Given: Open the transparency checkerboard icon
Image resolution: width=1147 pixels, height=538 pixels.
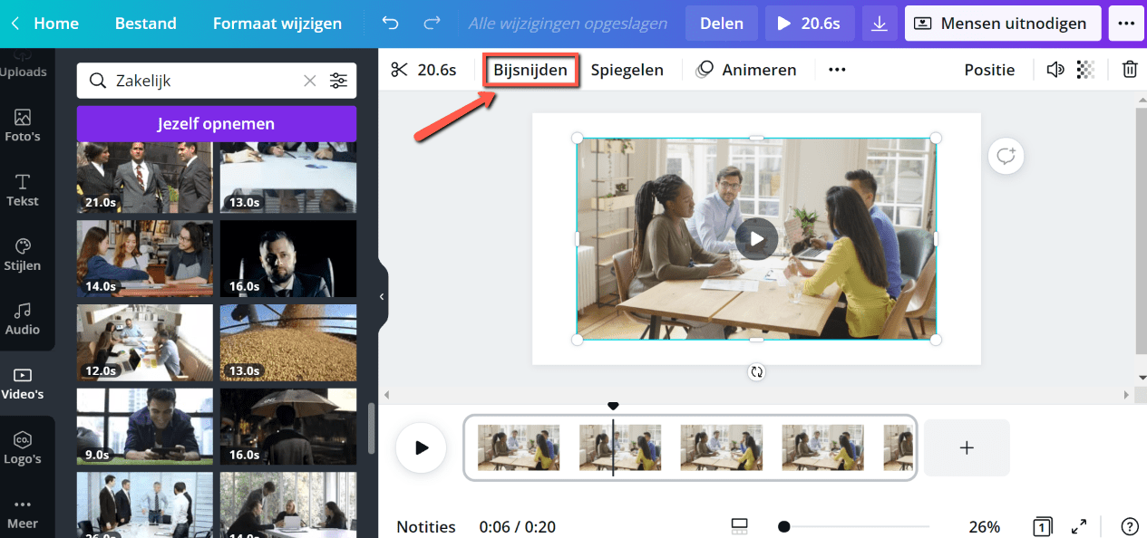Looking at the screenshot, I should pyautogui.click(x=1085, y=70).
